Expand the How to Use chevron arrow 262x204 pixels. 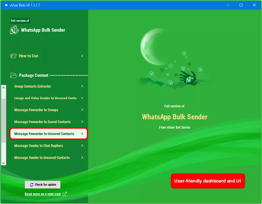pos(82,56)
